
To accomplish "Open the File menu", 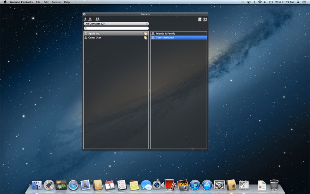I will [x=38, y=2].
